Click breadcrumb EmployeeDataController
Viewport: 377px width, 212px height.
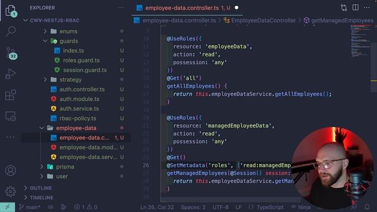[x=263, y=21]
